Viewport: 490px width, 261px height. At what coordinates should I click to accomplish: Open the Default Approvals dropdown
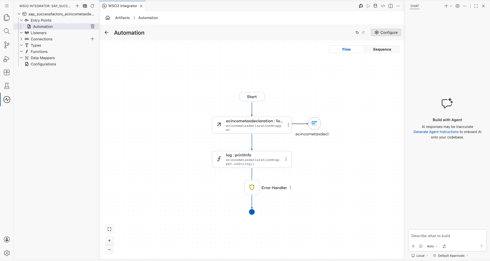(451, 256)
